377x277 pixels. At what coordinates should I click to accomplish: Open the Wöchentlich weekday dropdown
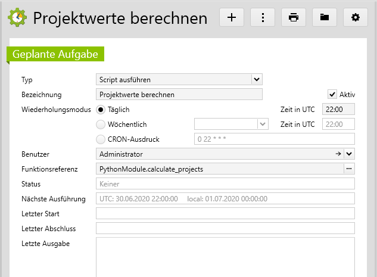click(x=261, y=124)
